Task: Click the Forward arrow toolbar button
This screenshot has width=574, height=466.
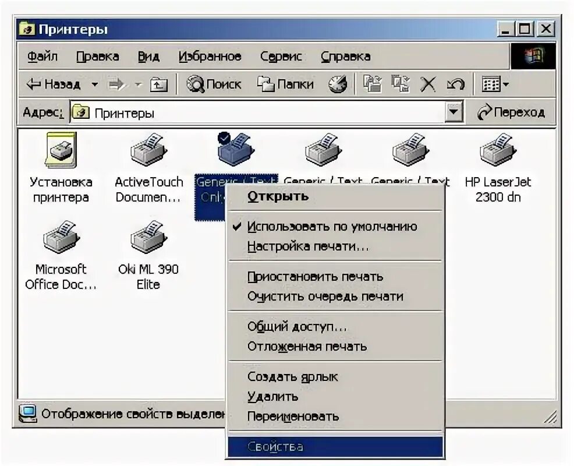Action: tap(117, 84)
